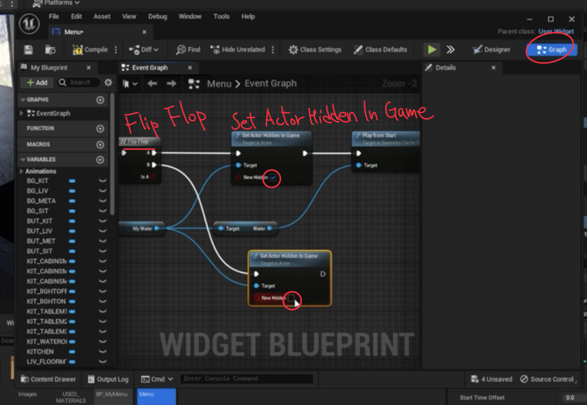Save the Menu blueprint asset
Viewport: 587px width, 405px height.
pyautogui.click(x=28, y=50)
